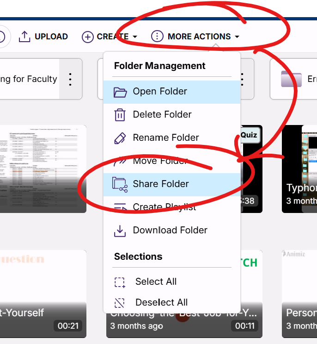Open the 'Choosing the Best Job' video card

click(x=184, y=325)
